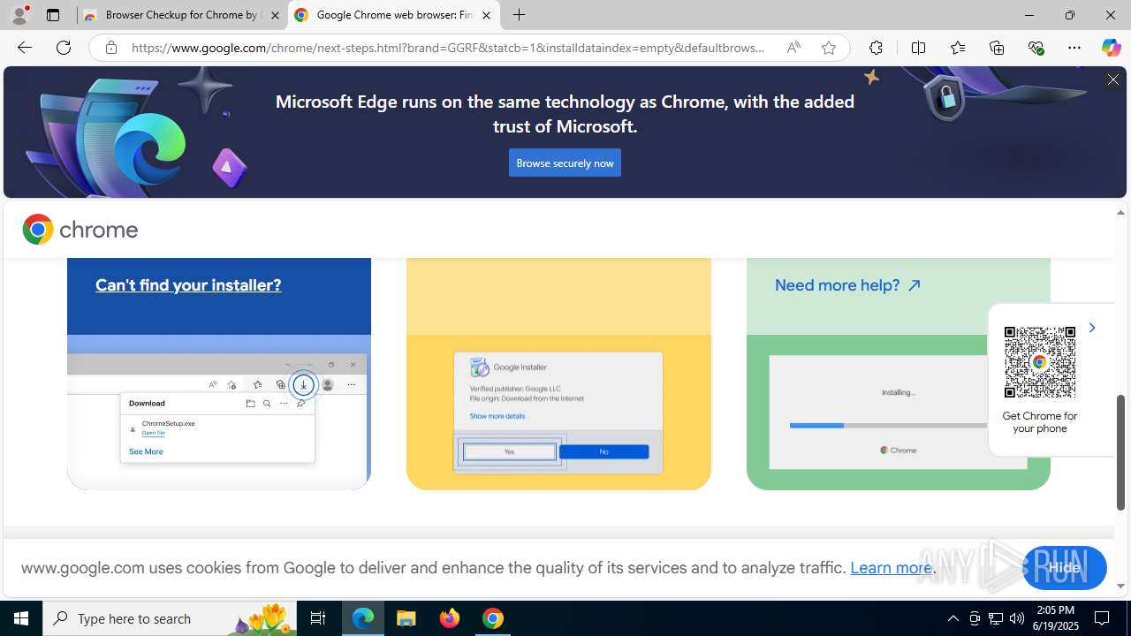The image size is (1131, 636).
Task: Collapse the Get Chrome for phone panel
Action: 1092,328
